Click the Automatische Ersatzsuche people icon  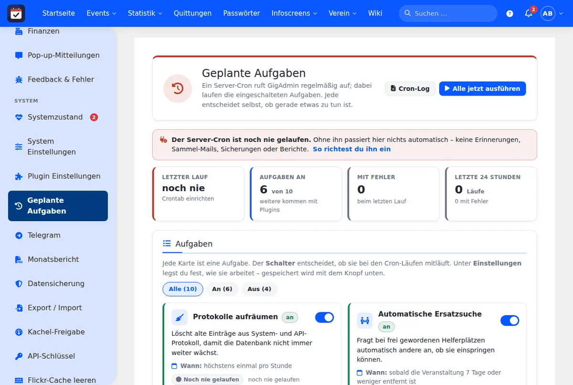click(x=365, y=321)
